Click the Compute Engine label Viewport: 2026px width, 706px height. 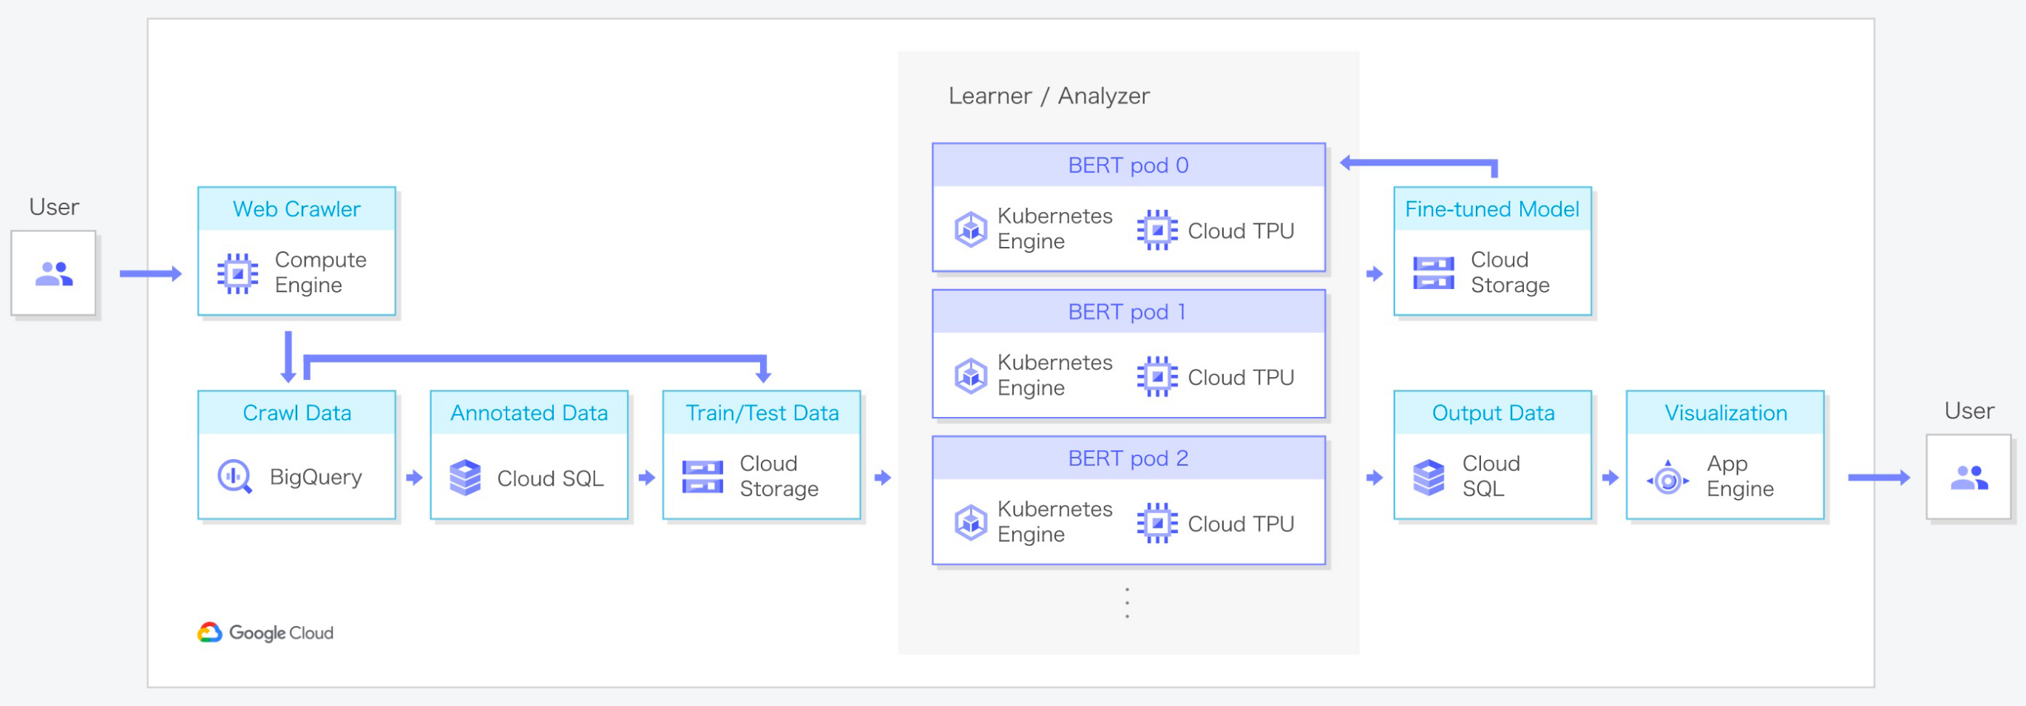(x=320, y=272)
